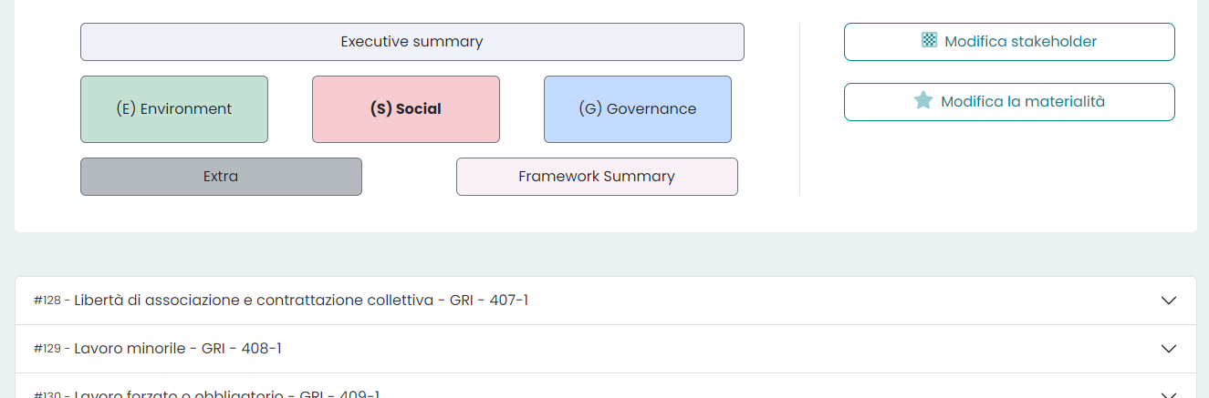Click the checkered stakeholder icon
Image resolution: width=1209 pixels, height=398 pixels.
[x=929, y=41]
